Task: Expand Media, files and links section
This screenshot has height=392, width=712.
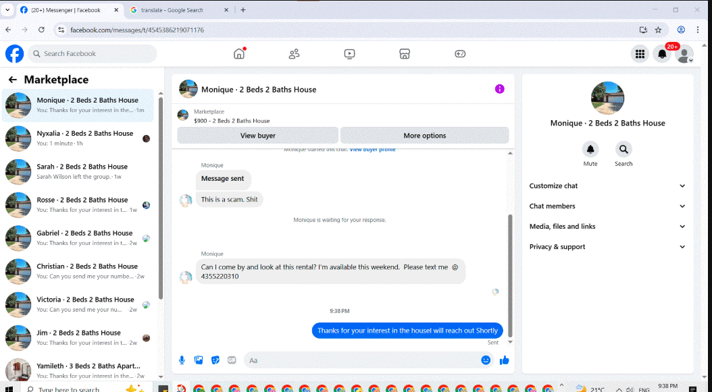Action: (x=607, y=227)
